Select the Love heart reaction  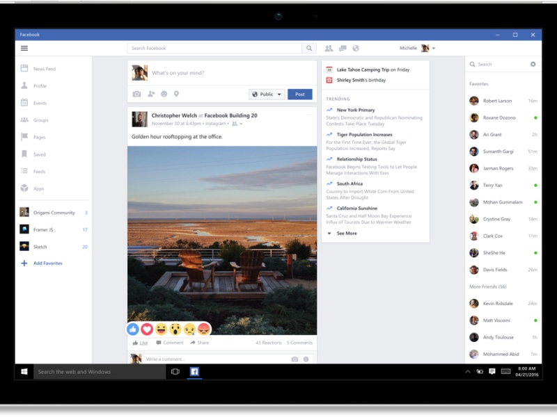(147, 329)
